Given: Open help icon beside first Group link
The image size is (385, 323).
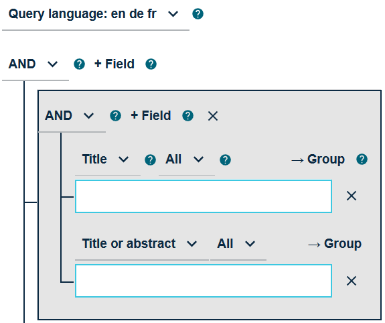Looking at the screenshot, I should coord(362,159).
